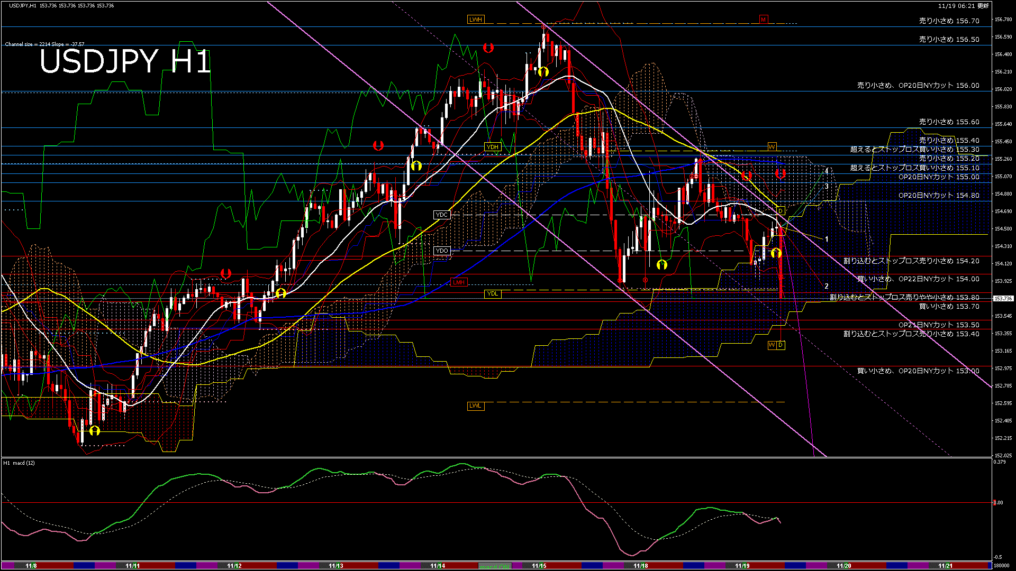
Task: Click the 0.00 value on the MACD axis
Action: point(998,503)
